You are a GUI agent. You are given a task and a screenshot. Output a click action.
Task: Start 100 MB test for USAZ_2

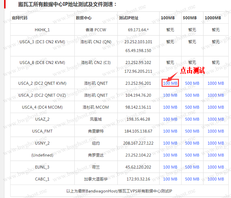[x=170, y=119]
